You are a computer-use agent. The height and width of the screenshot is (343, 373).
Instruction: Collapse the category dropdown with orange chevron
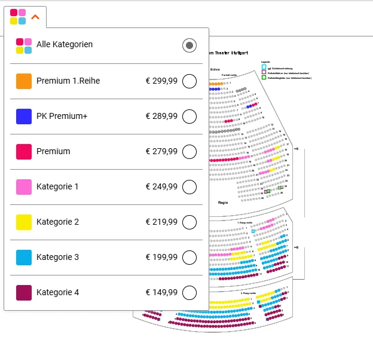click(x=35, y=17)
